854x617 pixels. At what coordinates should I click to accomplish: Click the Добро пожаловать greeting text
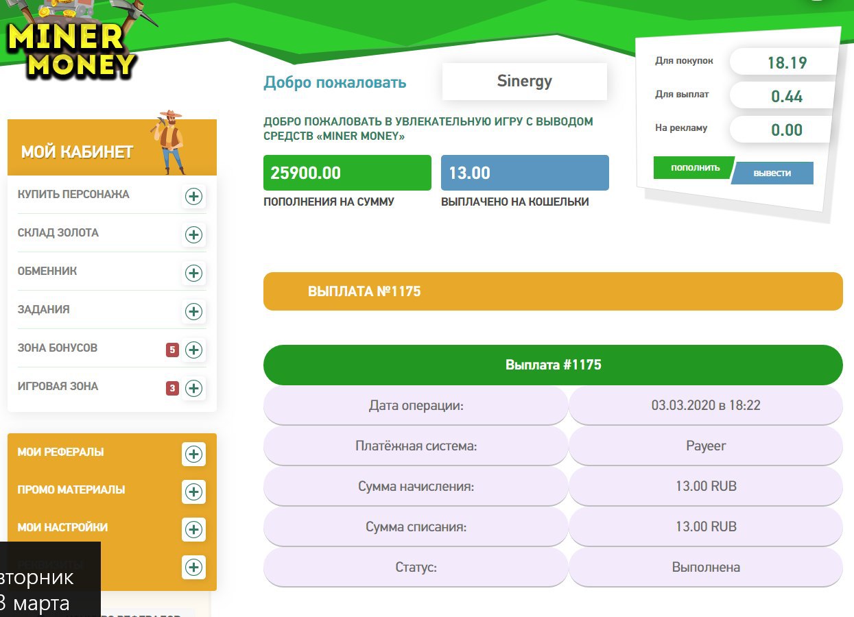(335, 83)
